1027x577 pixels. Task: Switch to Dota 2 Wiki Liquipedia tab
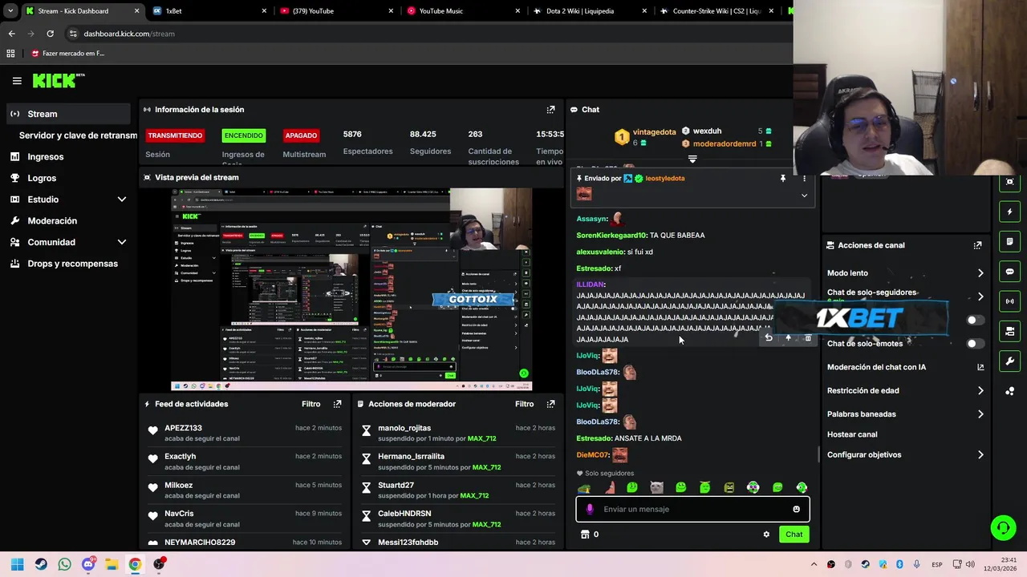coord(590,11)
